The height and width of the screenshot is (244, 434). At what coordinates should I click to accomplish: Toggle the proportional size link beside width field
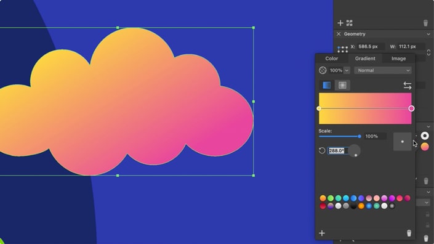pyautogui.click(x=428, y=52)
